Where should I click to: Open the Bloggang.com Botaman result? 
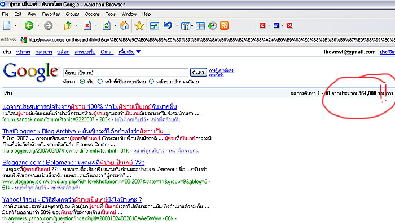(x=73, y=162)
